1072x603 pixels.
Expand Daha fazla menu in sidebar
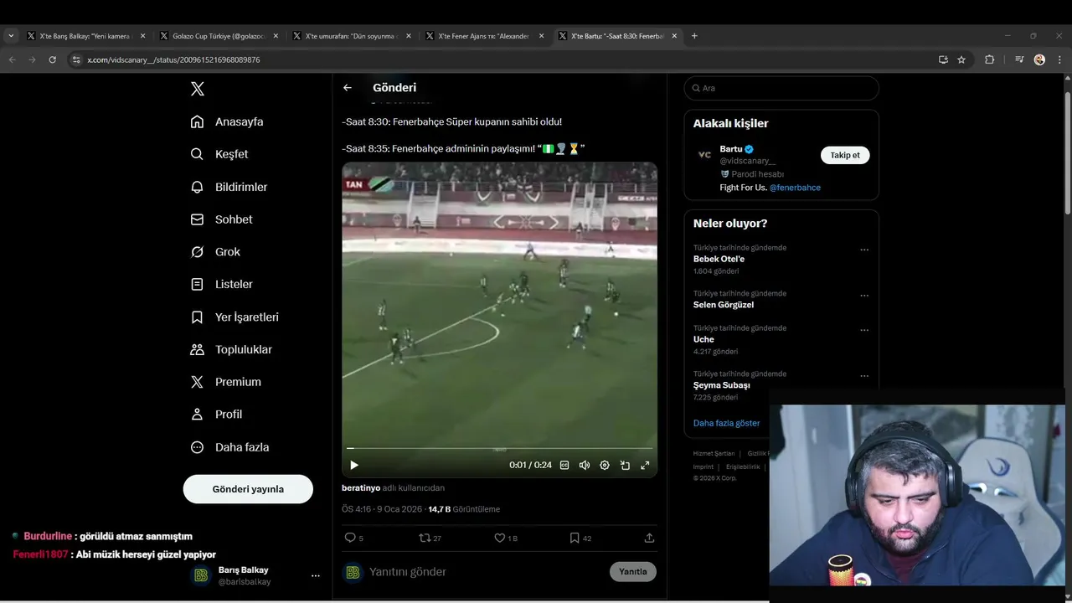coord(229,447)
